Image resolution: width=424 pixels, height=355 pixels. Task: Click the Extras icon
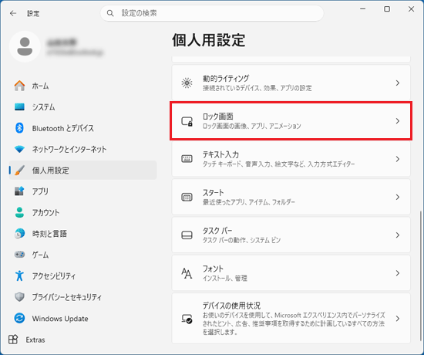(13, 340)
